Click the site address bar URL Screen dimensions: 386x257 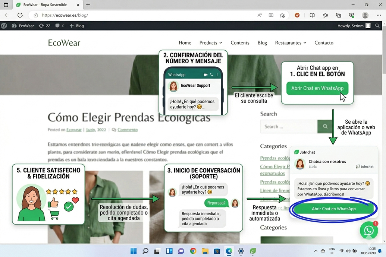click(x=65, y=15)
